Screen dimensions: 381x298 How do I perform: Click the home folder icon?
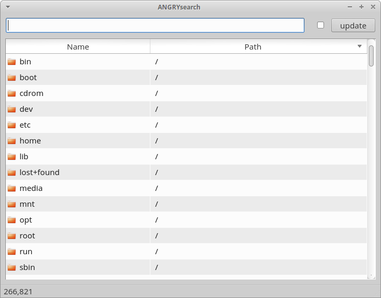(12, 141)
